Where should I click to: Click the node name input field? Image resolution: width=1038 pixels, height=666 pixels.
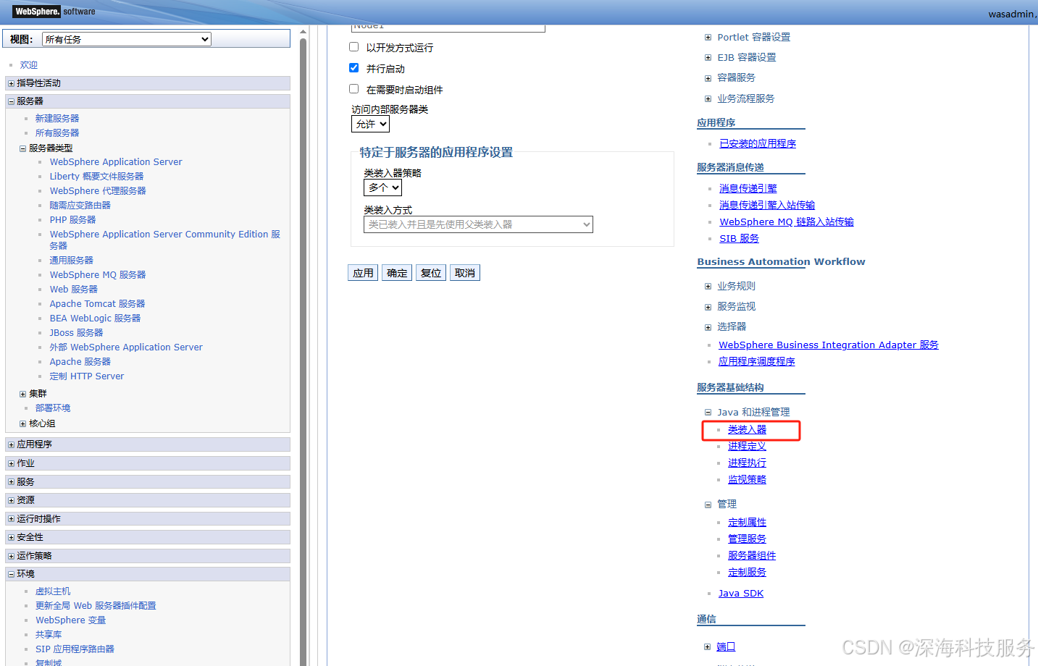[x=448, y=28]
